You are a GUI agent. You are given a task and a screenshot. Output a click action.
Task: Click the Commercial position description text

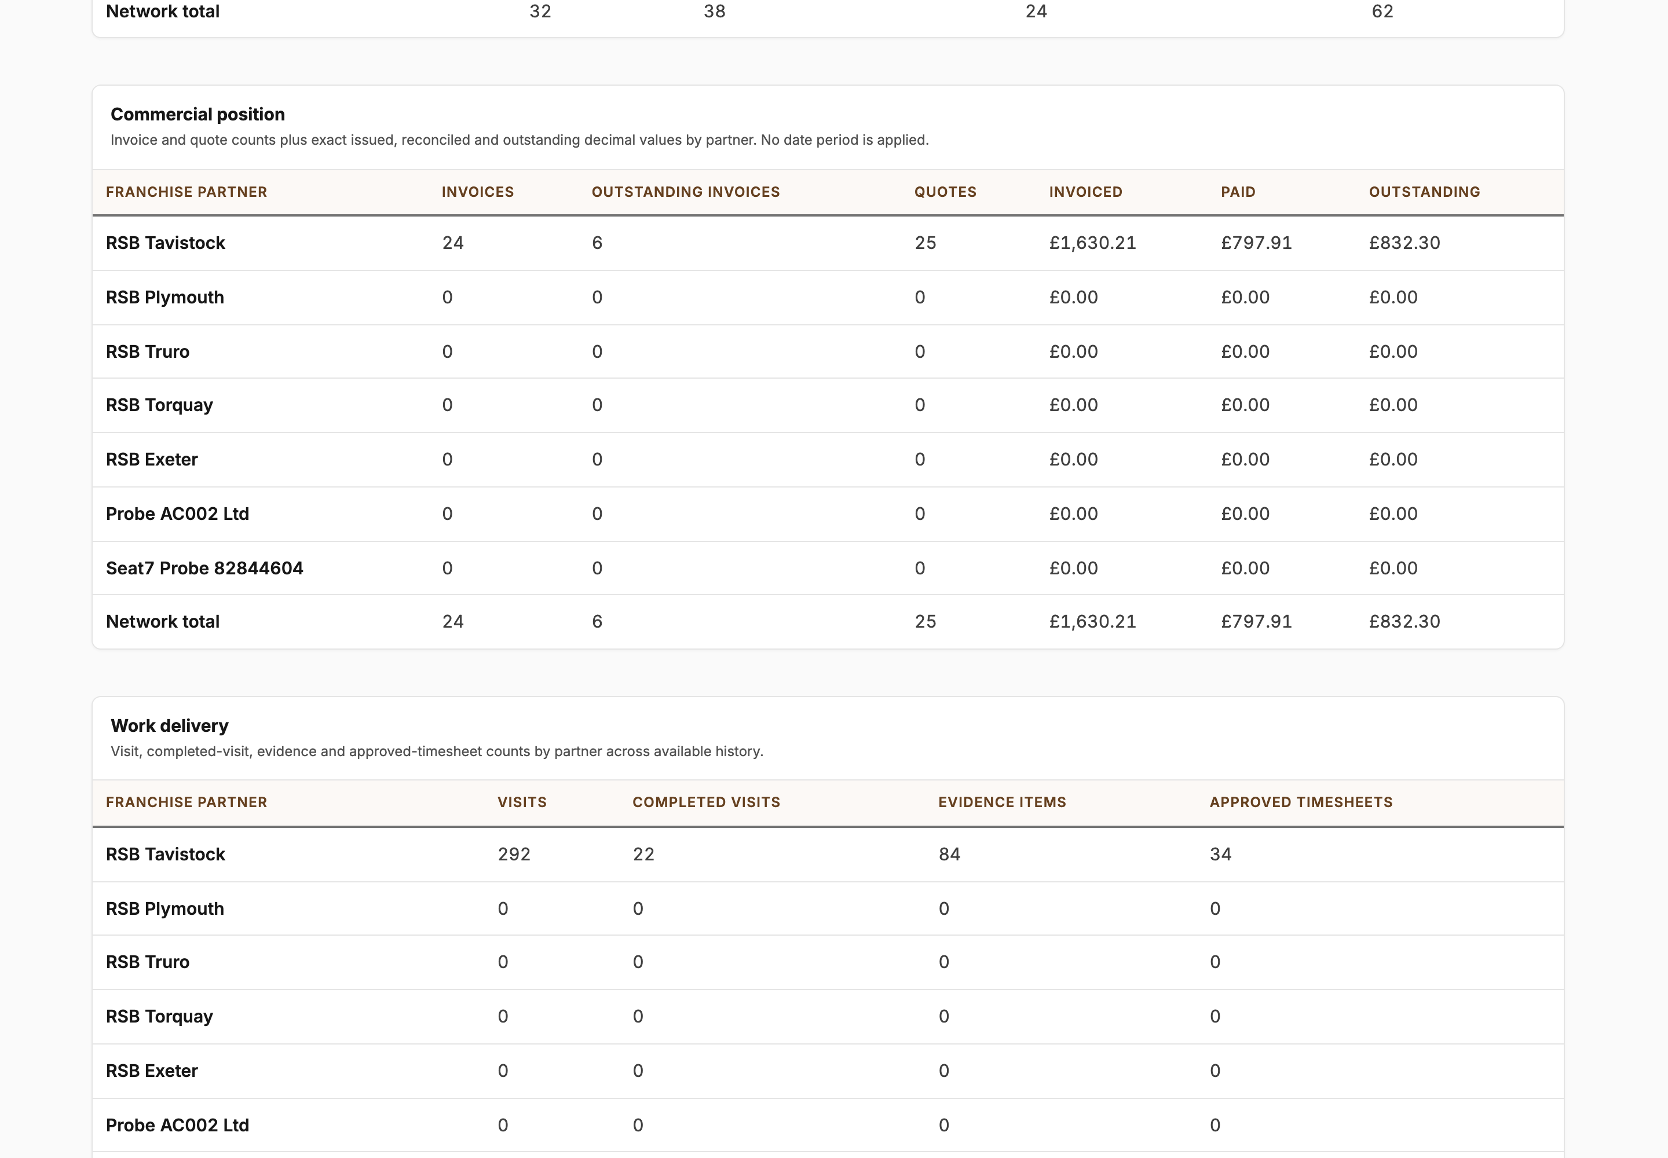tap(520, 140)
